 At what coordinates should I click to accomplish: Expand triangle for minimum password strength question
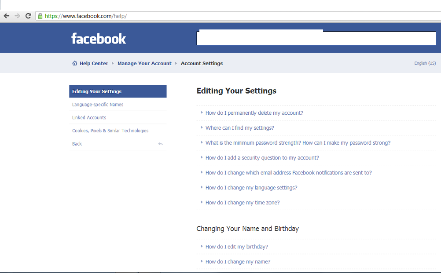(202, 142)
